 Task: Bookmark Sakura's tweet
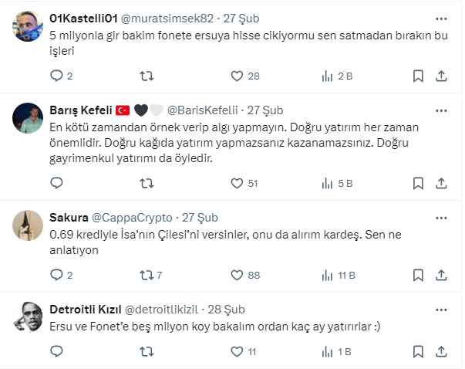(417, 275)
